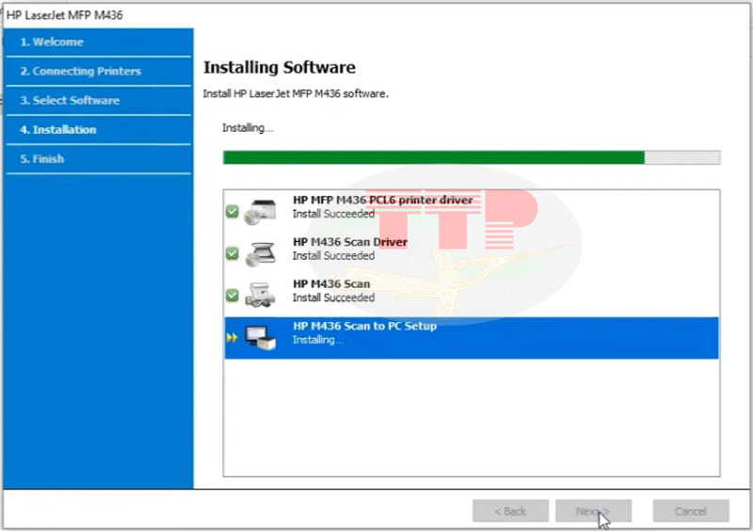Click the PCL6 printer driver icon
Screen dimensions: 753x531
[x=261, y=212]
